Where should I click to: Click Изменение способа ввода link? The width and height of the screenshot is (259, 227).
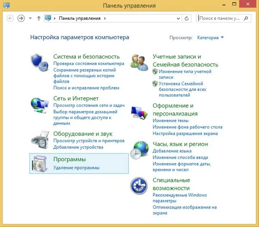point(180,157)
